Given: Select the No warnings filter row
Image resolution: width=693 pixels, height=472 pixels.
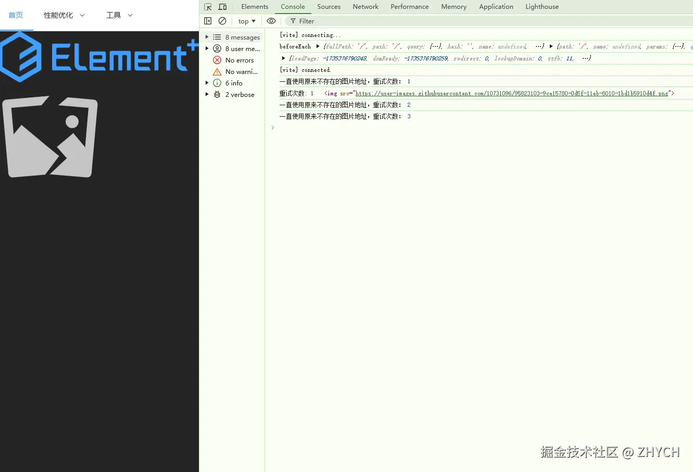Looking at the screenshot, I should (x=232, y=71).
